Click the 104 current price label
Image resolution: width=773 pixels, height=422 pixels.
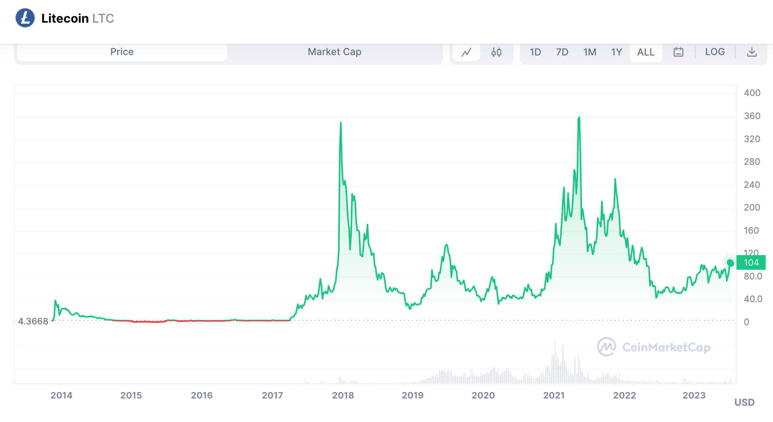coord(751,262)
